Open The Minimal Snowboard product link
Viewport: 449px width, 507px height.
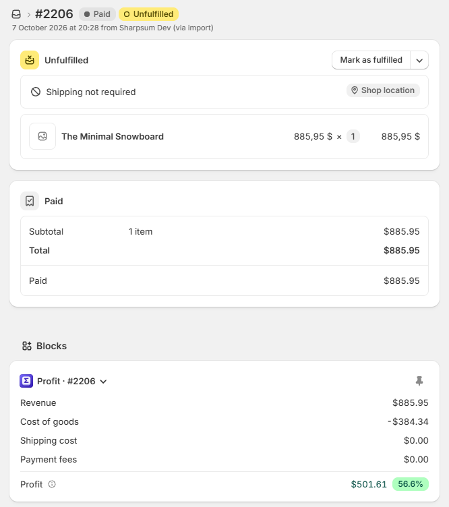point(113,136)
